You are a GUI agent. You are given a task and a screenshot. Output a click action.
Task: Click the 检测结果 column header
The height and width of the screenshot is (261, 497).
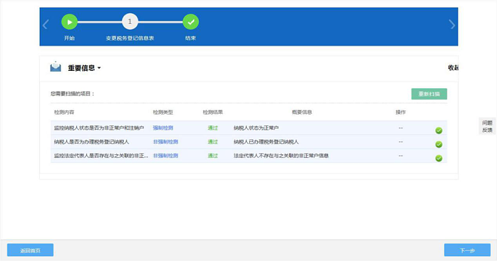click(213, 112)
